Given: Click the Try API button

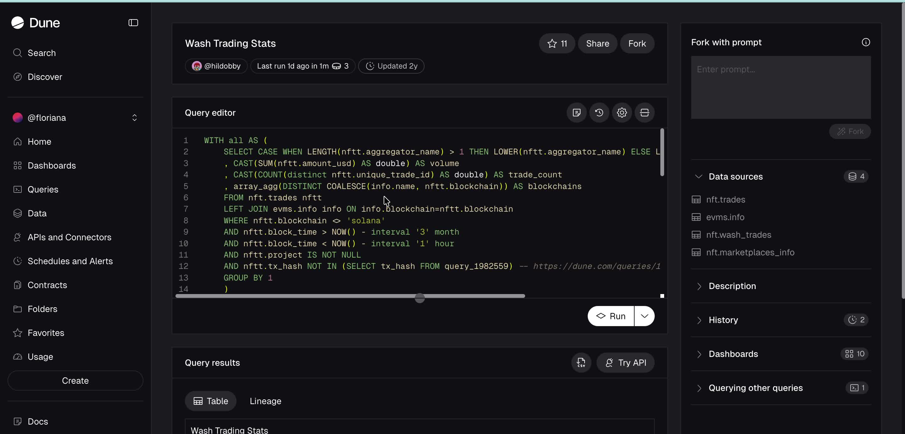Looking at the screenshot, I should (625, 363).
